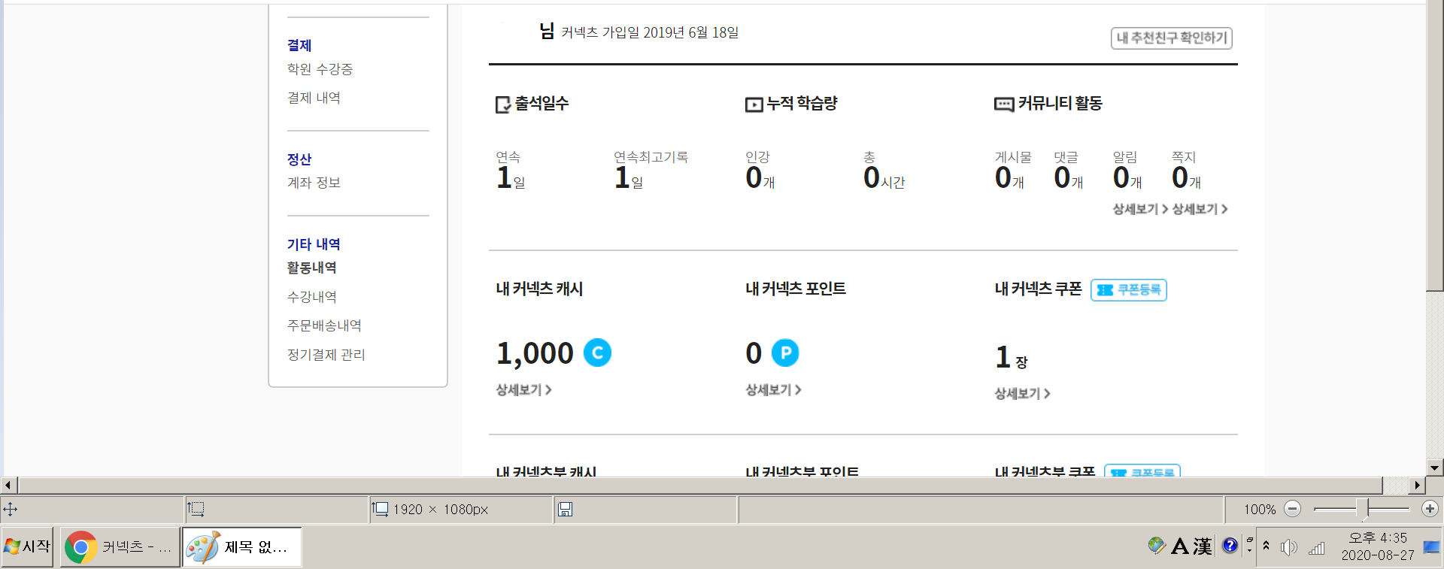1444x569 pixels.
Task: Click the blue C cash coin icon
Action: tap(598, 353)
